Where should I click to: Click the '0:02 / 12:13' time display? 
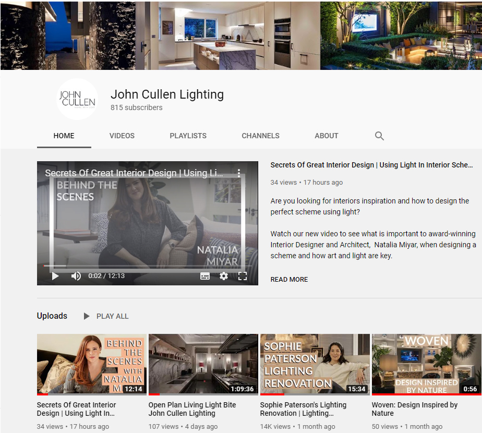click(106, 276)
